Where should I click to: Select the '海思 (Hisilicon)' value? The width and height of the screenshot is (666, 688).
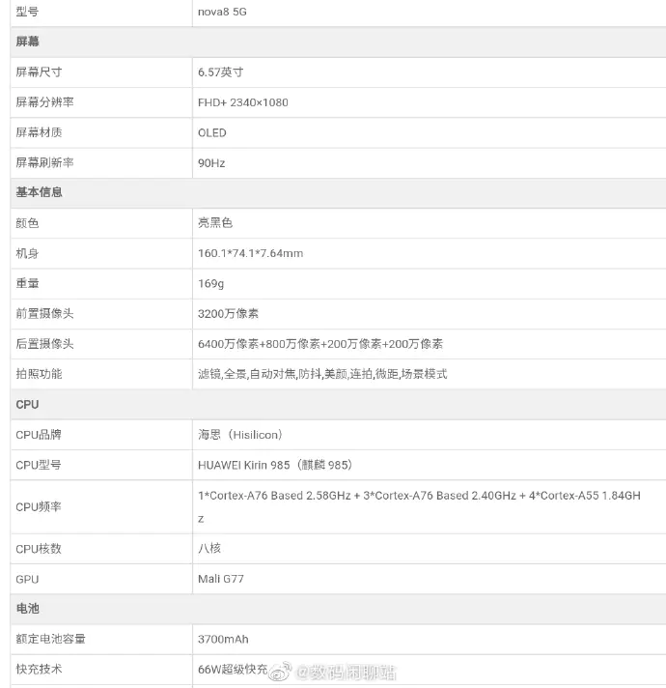tap(240, 435)
